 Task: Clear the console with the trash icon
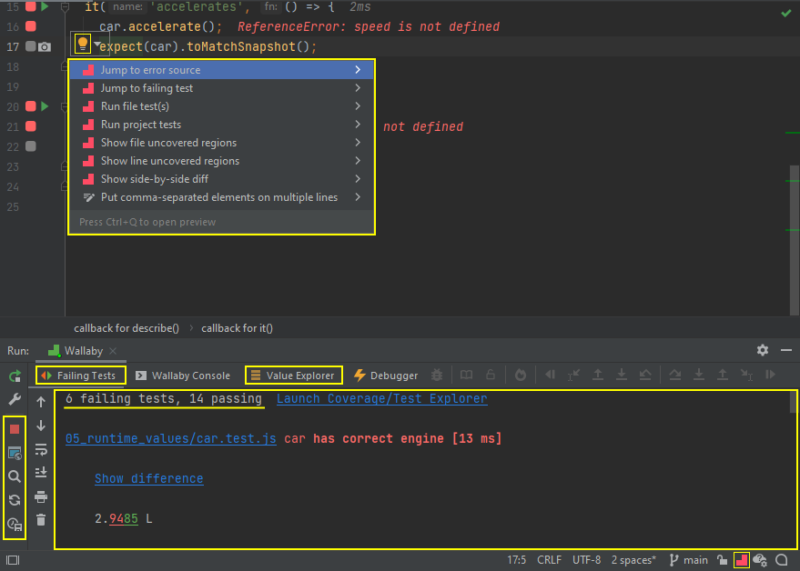(41, 519)
